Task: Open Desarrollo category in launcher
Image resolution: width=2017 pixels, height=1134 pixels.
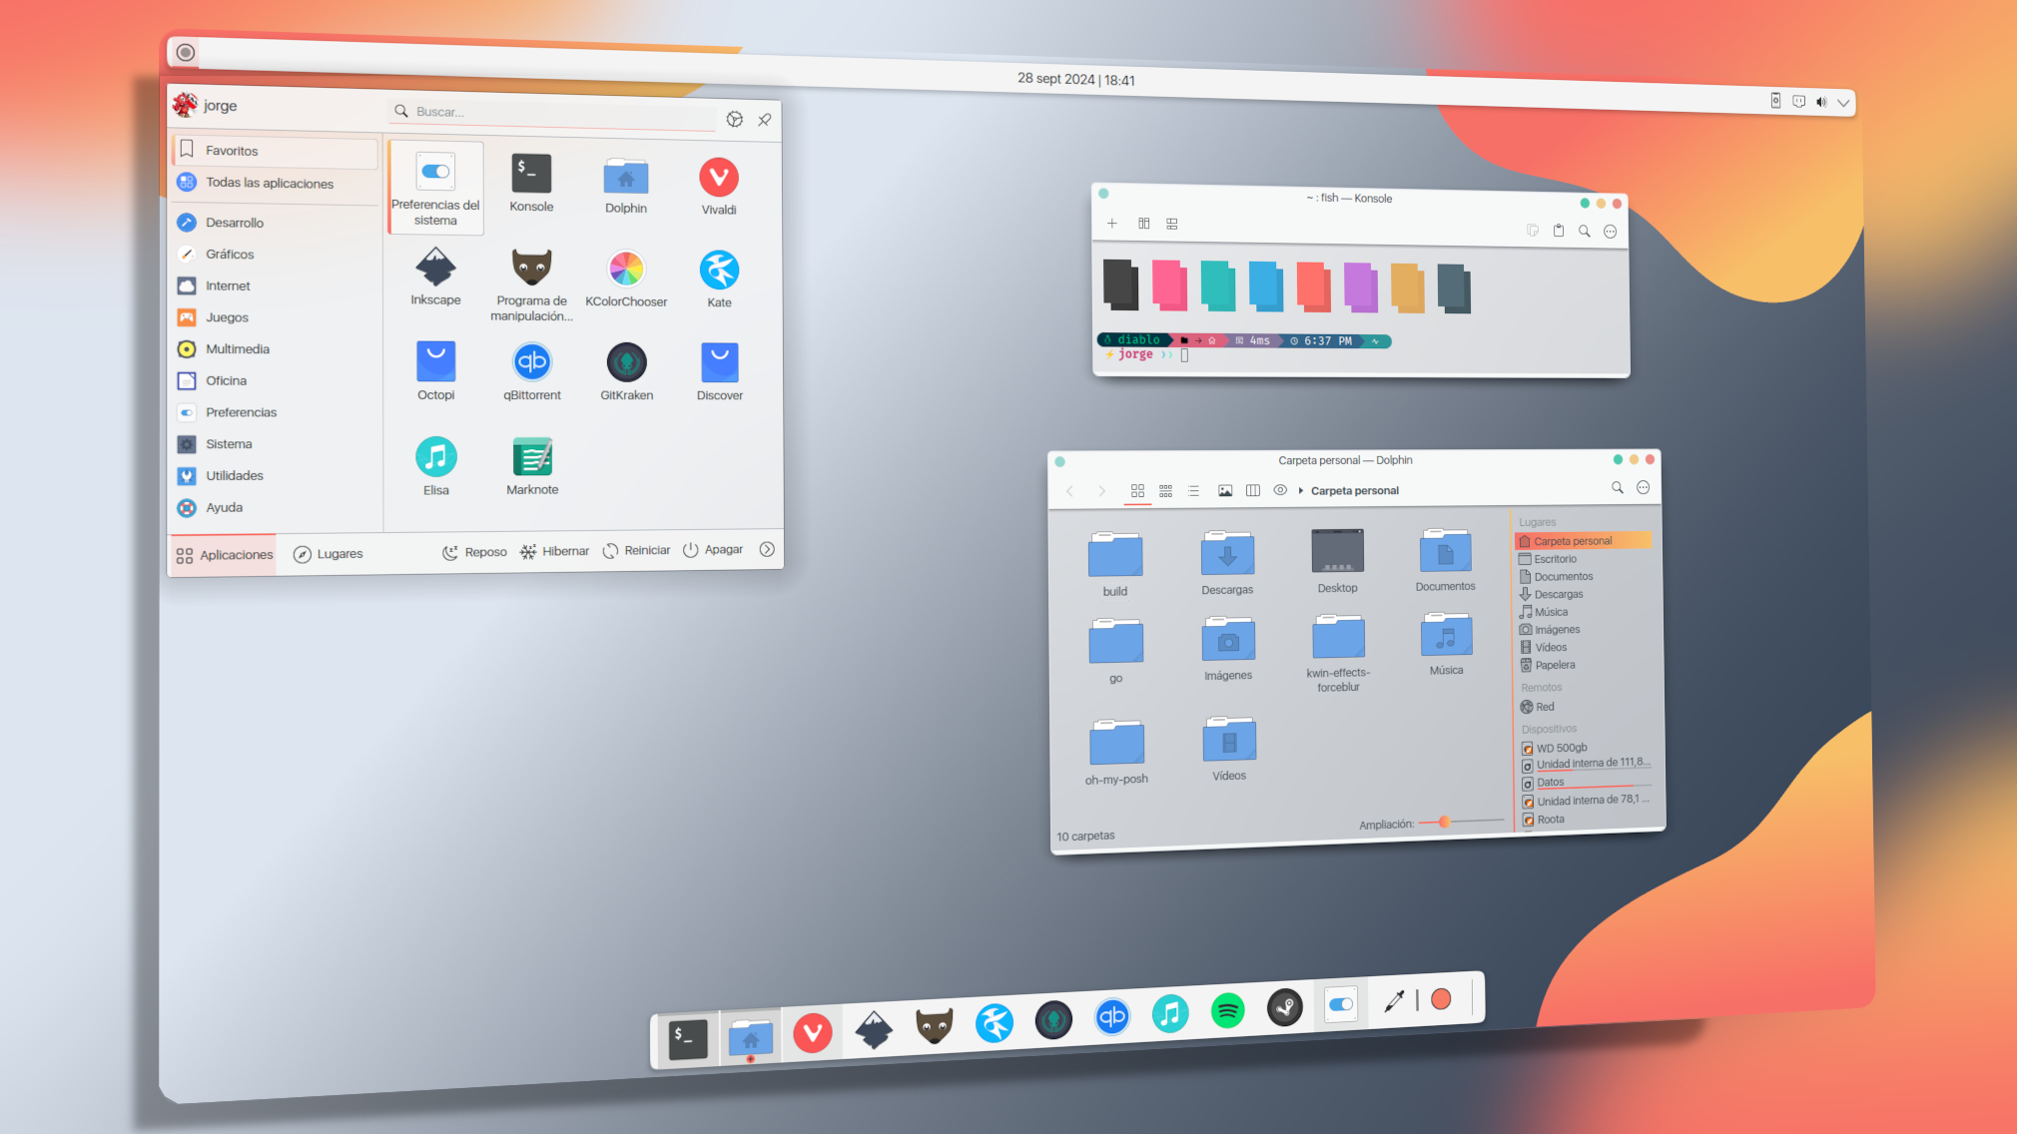Action: [x=276, y=223]
